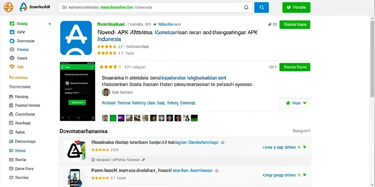Open the DownloadAll logo homepage
Screen dimensions: 375x187
coord(35,7)
